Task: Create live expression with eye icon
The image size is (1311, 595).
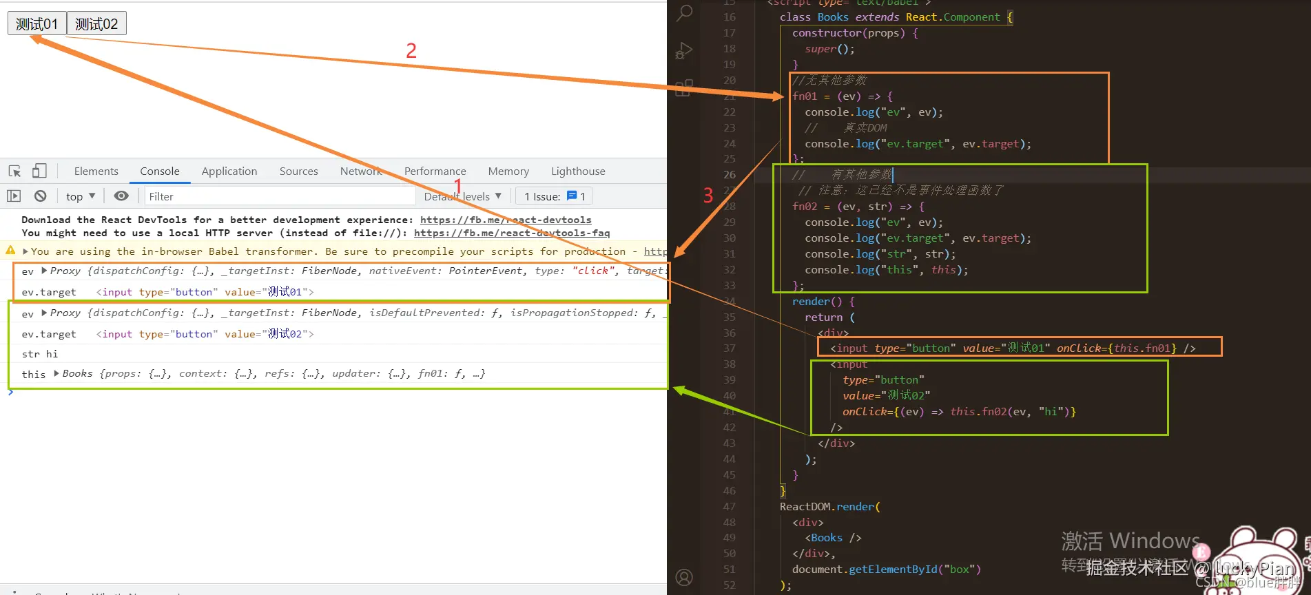Action: (x=121, y=196)
